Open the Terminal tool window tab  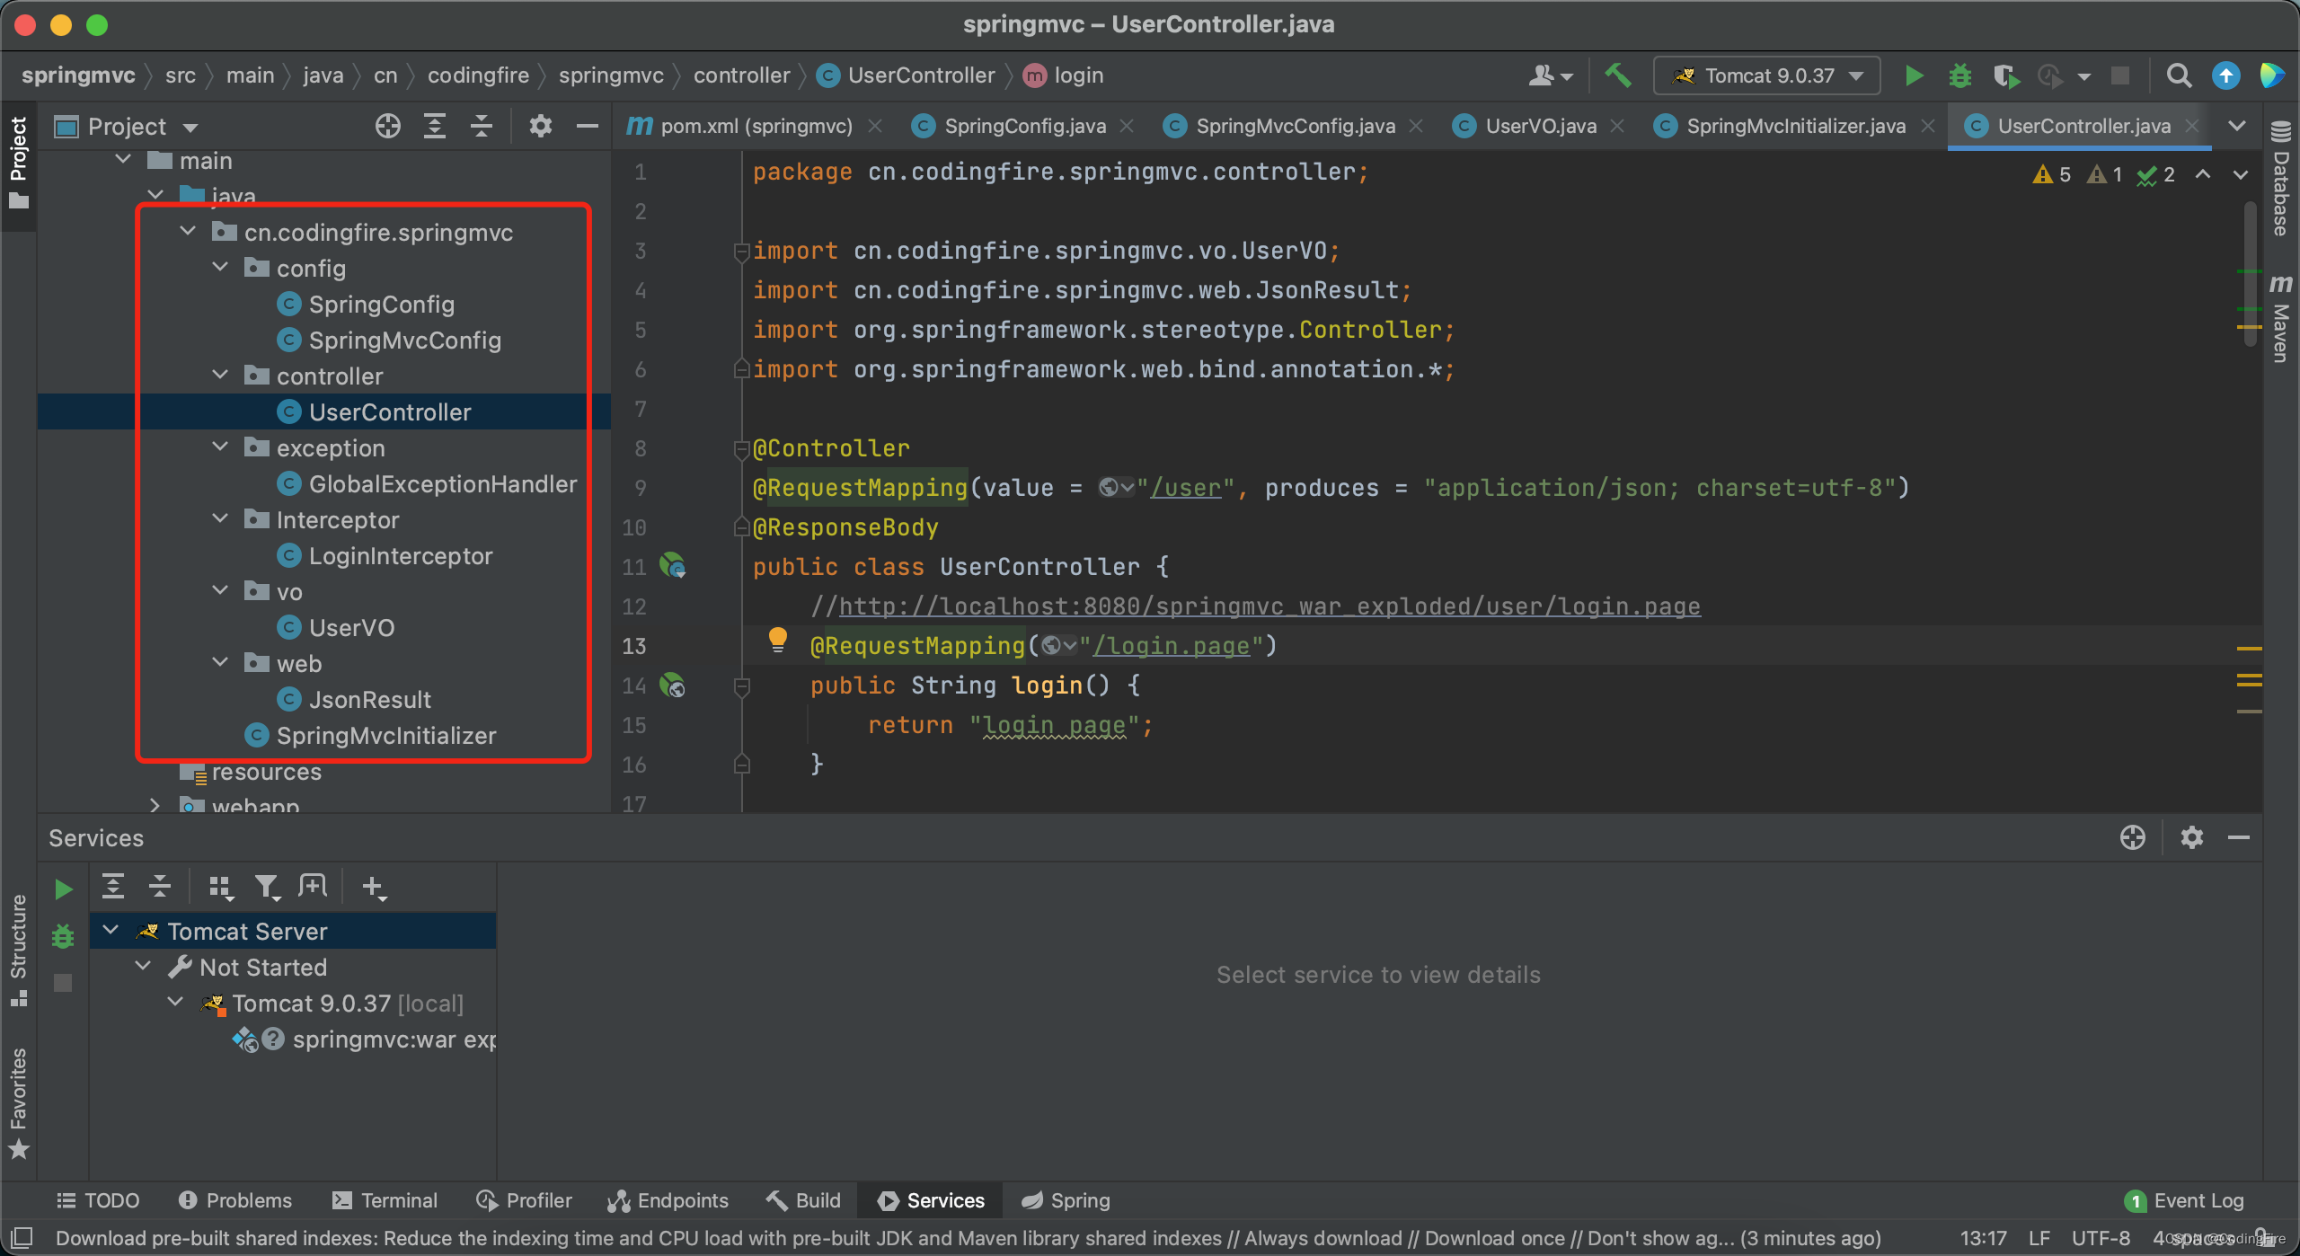(x=385, y=1200)
